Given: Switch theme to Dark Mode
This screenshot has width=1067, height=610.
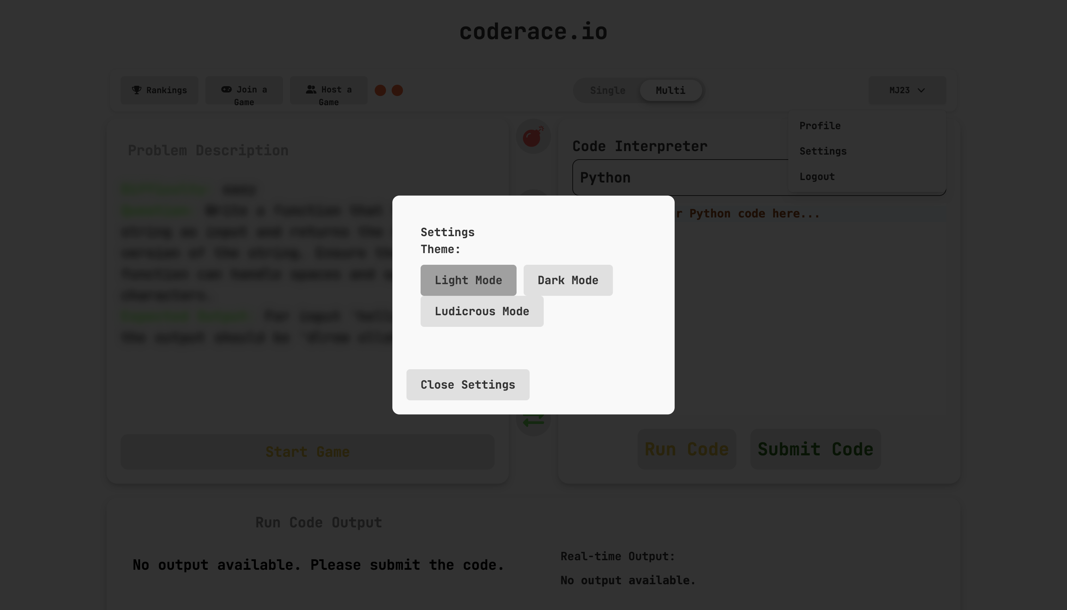Looking at the screenshot, I should (568, 280).
